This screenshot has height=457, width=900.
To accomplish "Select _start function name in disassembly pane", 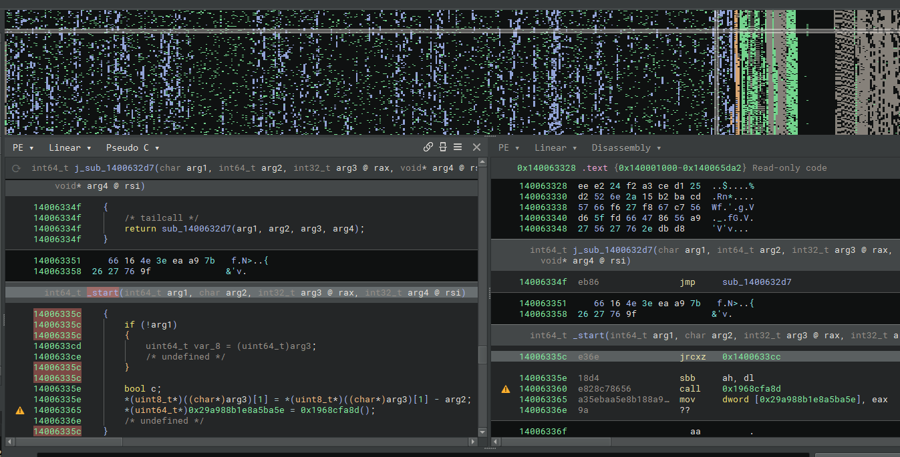I will tap(589, 336).
